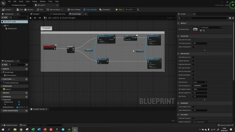
Task: Save the blueprint asset
Action: pos(20,10)
